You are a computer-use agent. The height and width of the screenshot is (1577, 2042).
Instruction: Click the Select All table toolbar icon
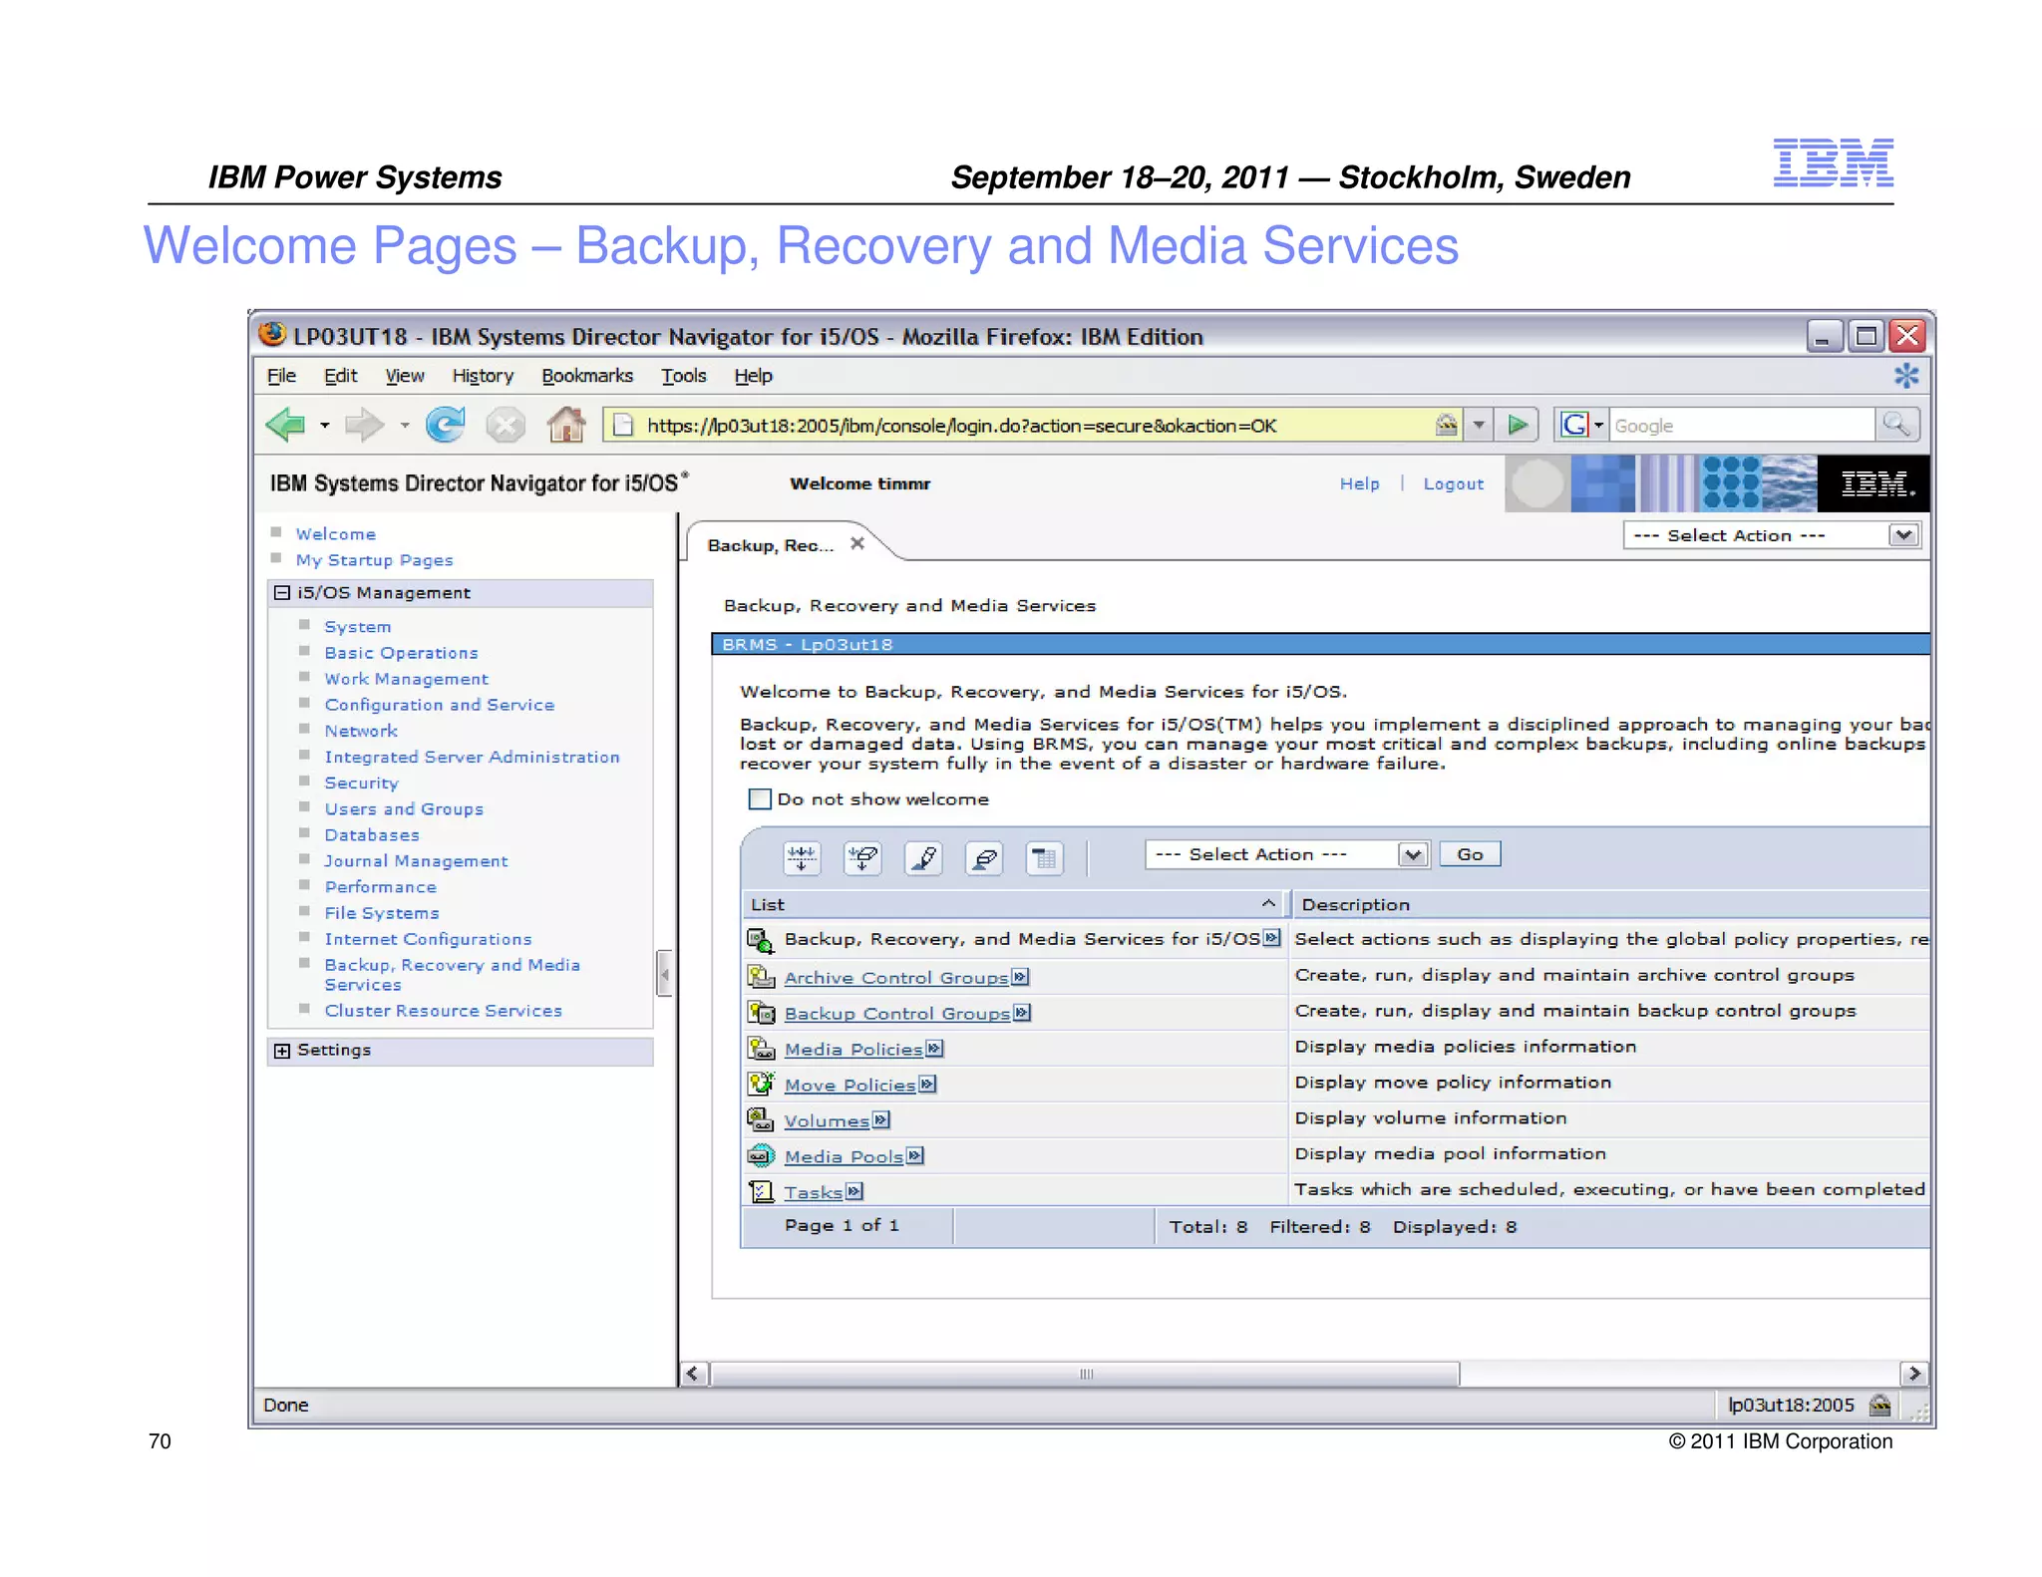[802, 857]
